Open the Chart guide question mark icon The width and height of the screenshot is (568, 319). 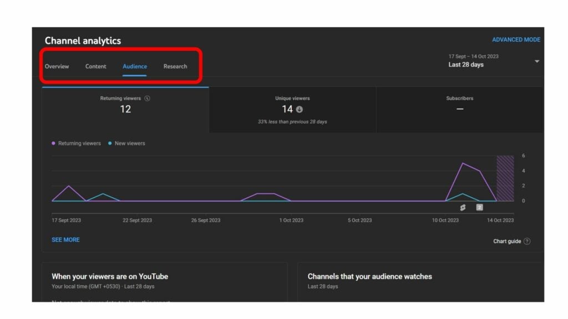pyautogui.click(x=526, y=241)
